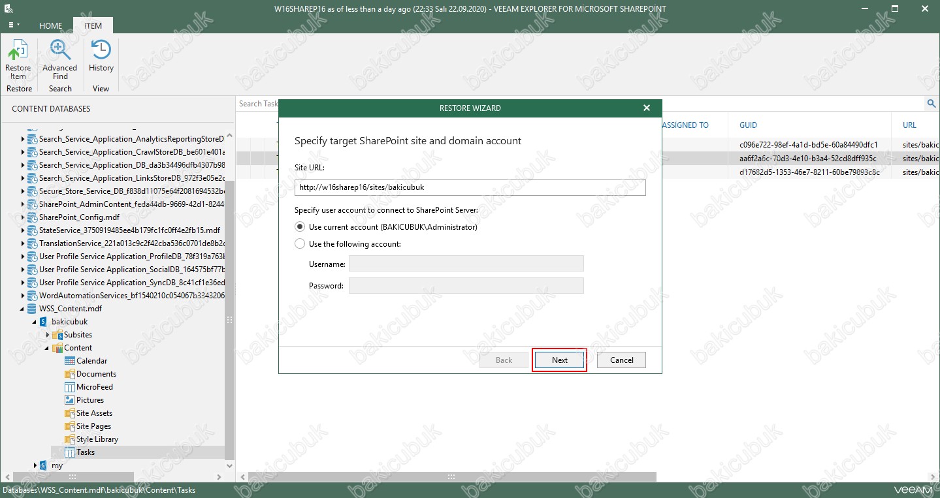Click the TranslationService database icon

pyautogui.click(x=32, y=243)
